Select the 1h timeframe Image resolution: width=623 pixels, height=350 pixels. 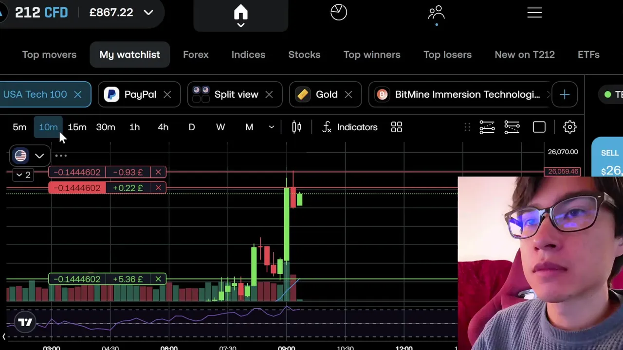point(134,127)
